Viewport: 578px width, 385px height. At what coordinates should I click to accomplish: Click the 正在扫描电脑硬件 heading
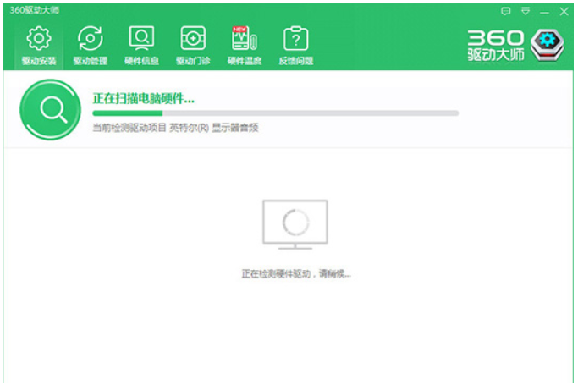[144, 98]
